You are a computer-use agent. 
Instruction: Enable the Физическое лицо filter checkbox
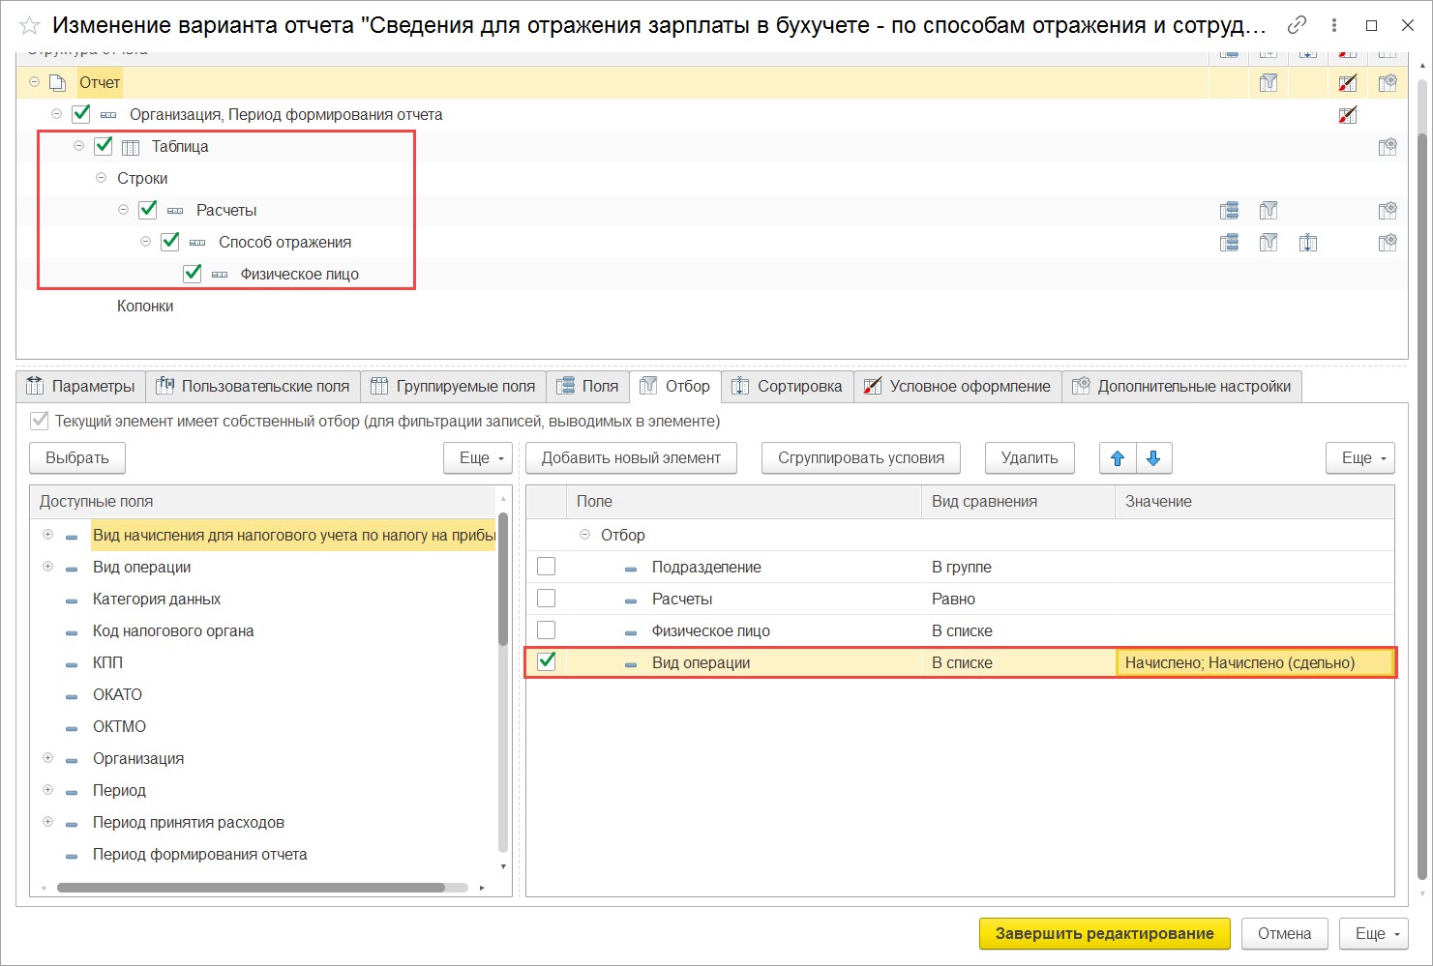click(x=547, y=630)
